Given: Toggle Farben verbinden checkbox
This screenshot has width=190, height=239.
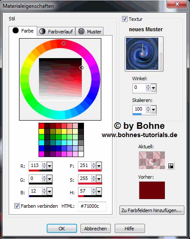Looking at the screenshot, I should pyautogui.click(x=17, y=206).
